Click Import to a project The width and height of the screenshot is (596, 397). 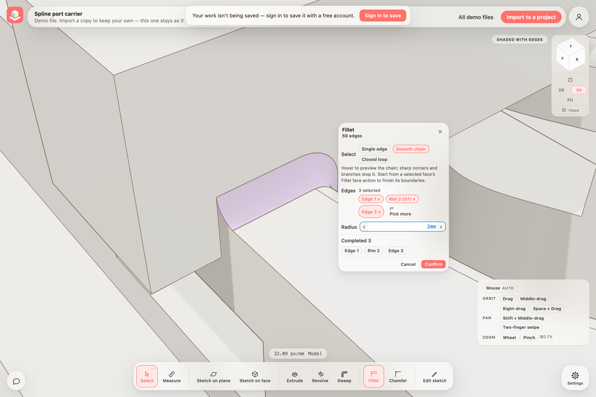[531, 17]
